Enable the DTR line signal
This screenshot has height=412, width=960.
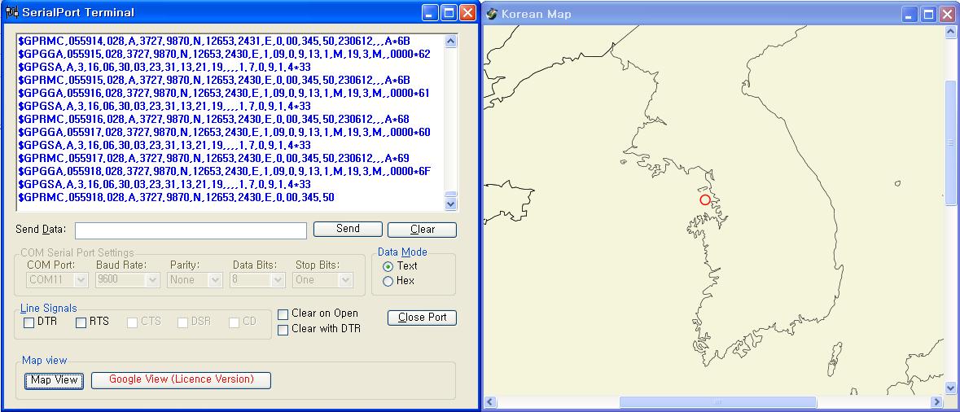(28, 322)
